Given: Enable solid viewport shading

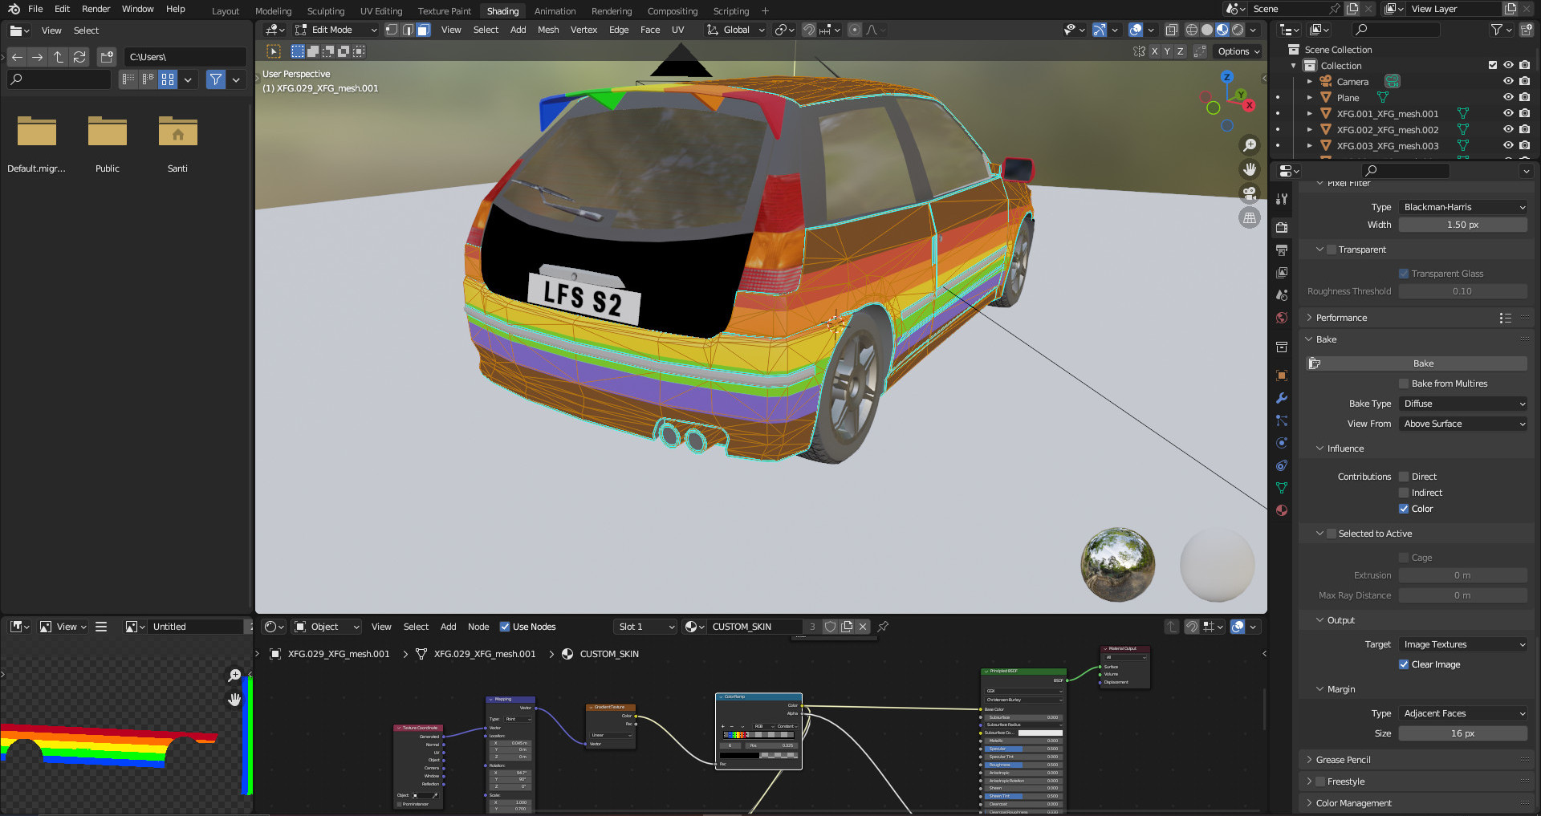Looking at the screenshot, I should [1207, 30].
